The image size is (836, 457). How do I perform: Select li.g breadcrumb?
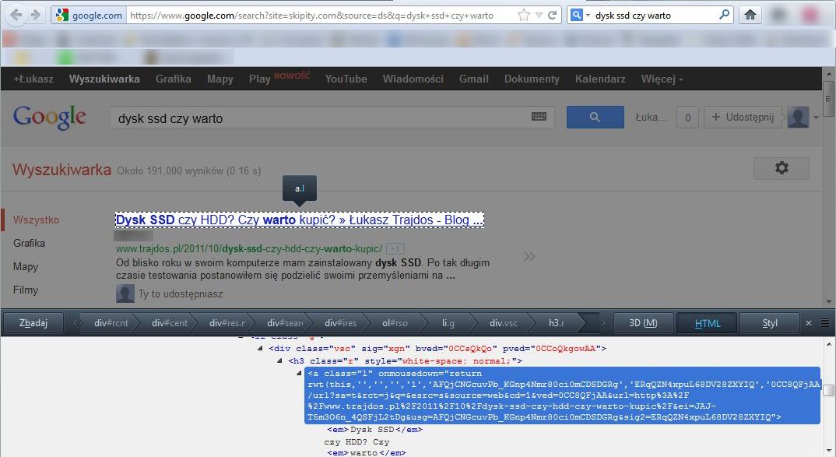[x=448, y=322]
